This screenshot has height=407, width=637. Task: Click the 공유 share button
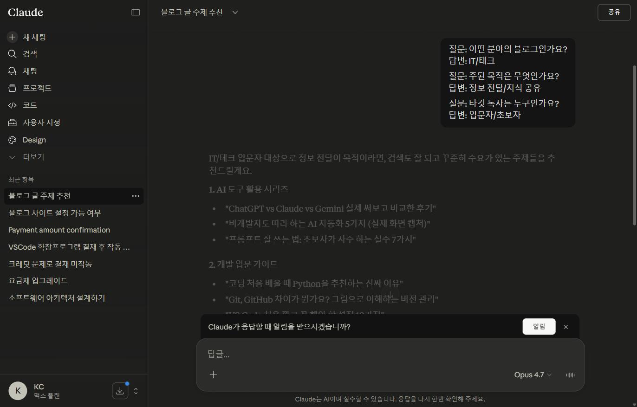614,12
